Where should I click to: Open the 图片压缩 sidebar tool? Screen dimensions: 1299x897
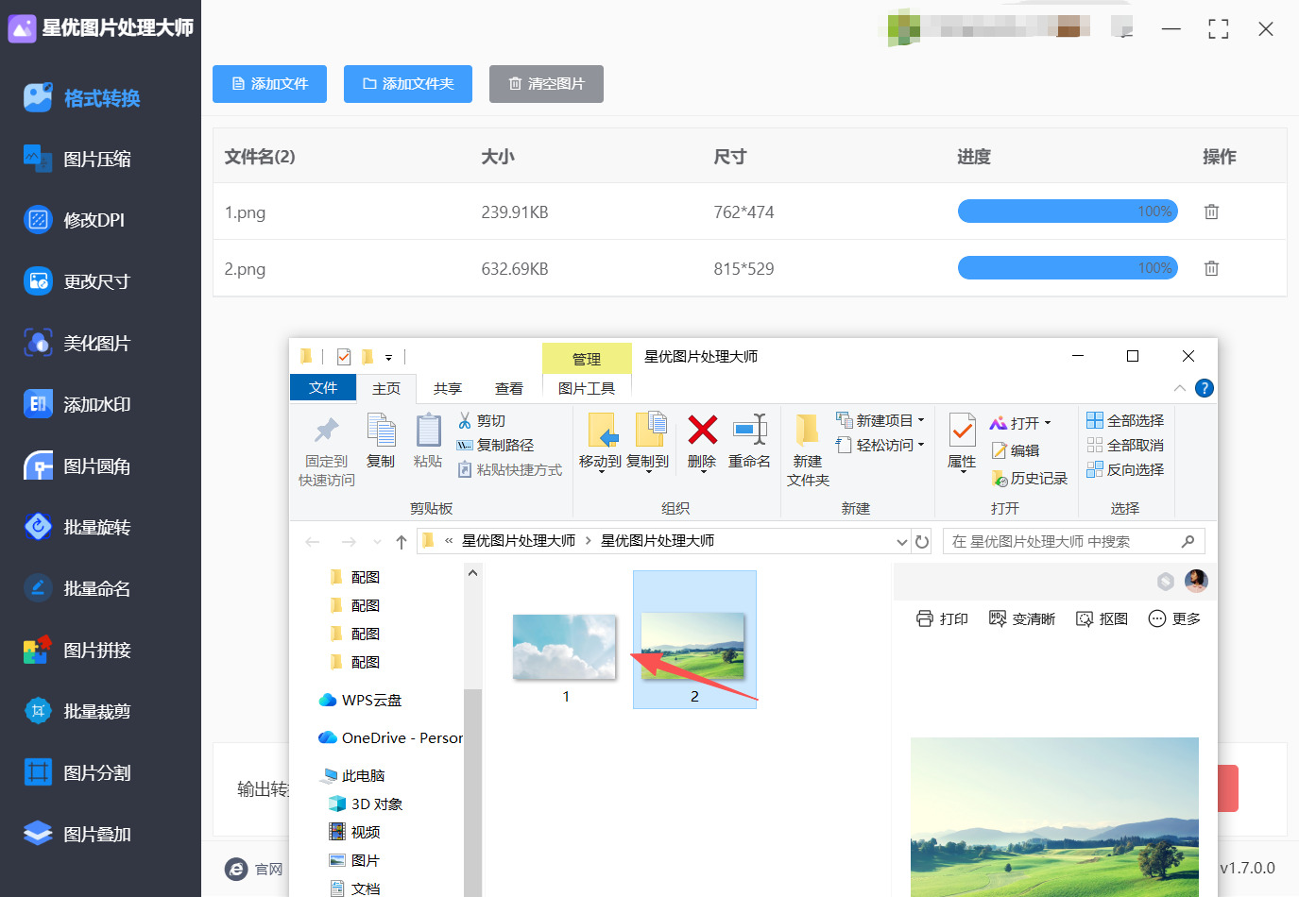click(96, 160)
